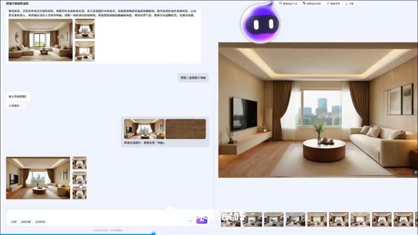Click the 上传图片 upload link
The image size is (418, 235).
click(15, 106)
